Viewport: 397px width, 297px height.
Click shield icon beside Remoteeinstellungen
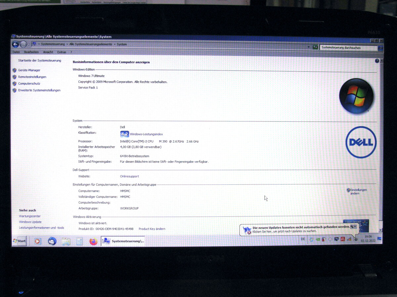(15, 77)
